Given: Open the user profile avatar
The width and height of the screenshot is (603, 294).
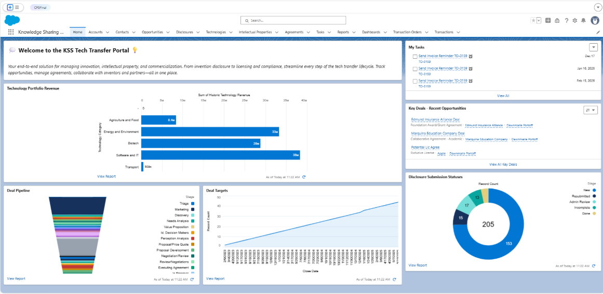Looking at the screenshot, I should (594, 20).
